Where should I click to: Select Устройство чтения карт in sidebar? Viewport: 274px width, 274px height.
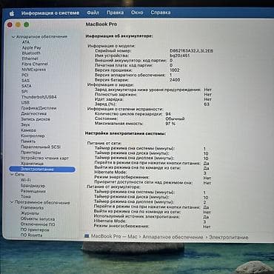click(x=44, y=158)
